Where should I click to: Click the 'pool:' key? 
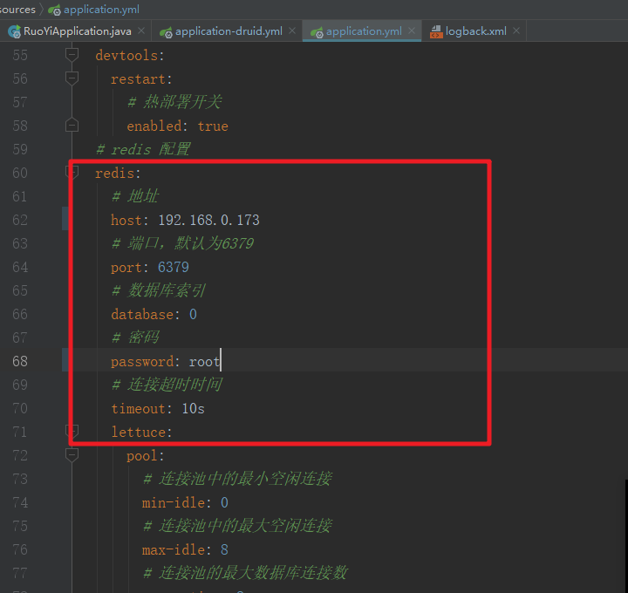click(x=146, y=456)
